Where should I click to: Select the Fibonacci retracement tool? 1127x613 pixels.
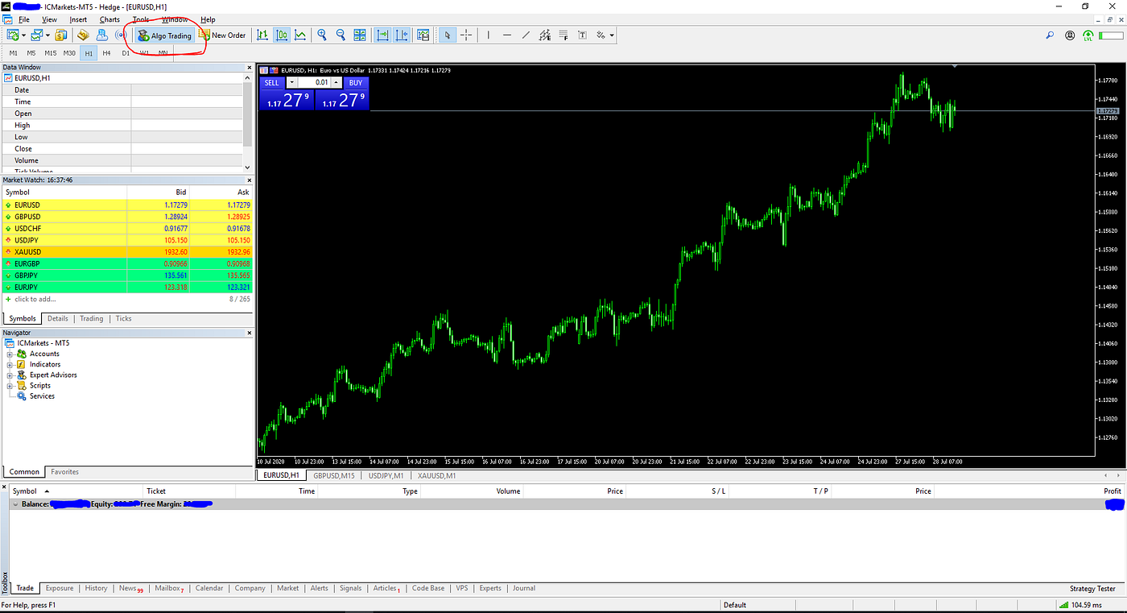[x=563, y=35]
